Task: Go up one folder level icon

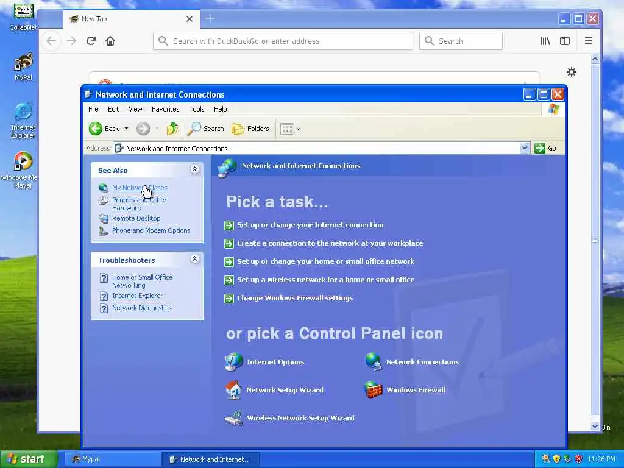Action: click(x=172, y=129)
